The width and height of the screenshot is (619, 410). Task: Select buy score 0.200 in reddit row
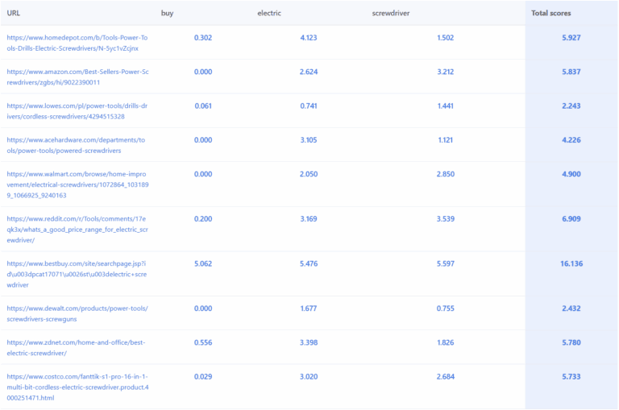click(203, 219)
